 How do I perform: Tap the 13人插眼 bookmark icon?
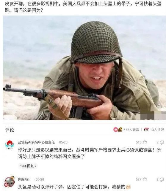146,129
